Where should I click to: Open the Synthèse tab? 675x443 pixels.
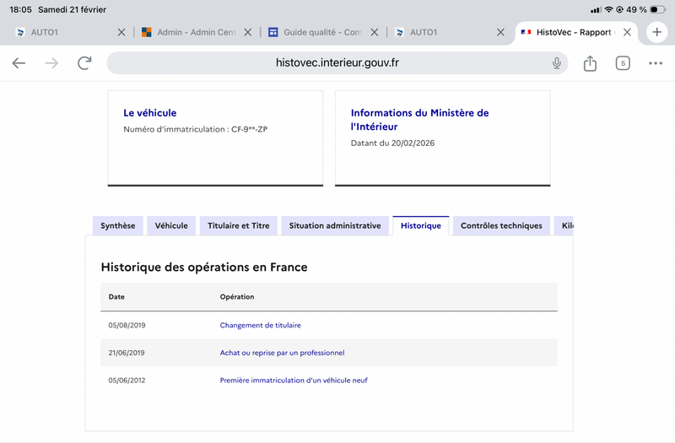tap(117, 226)
